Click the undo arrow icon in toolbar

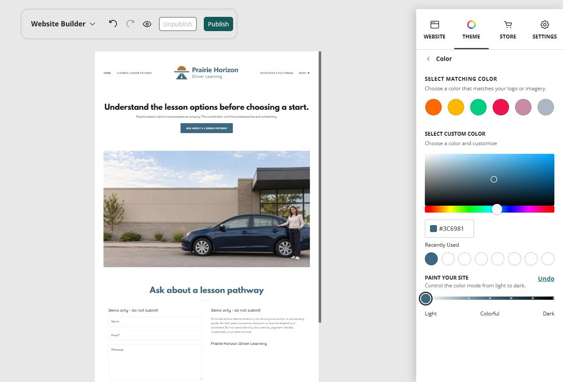click(x=113, y=23)
